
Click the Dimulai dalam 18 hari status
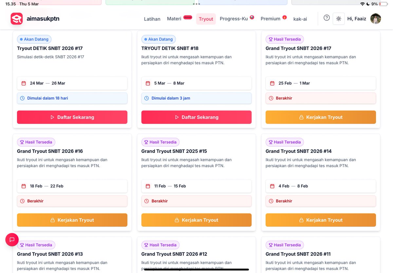pos(72,98)
